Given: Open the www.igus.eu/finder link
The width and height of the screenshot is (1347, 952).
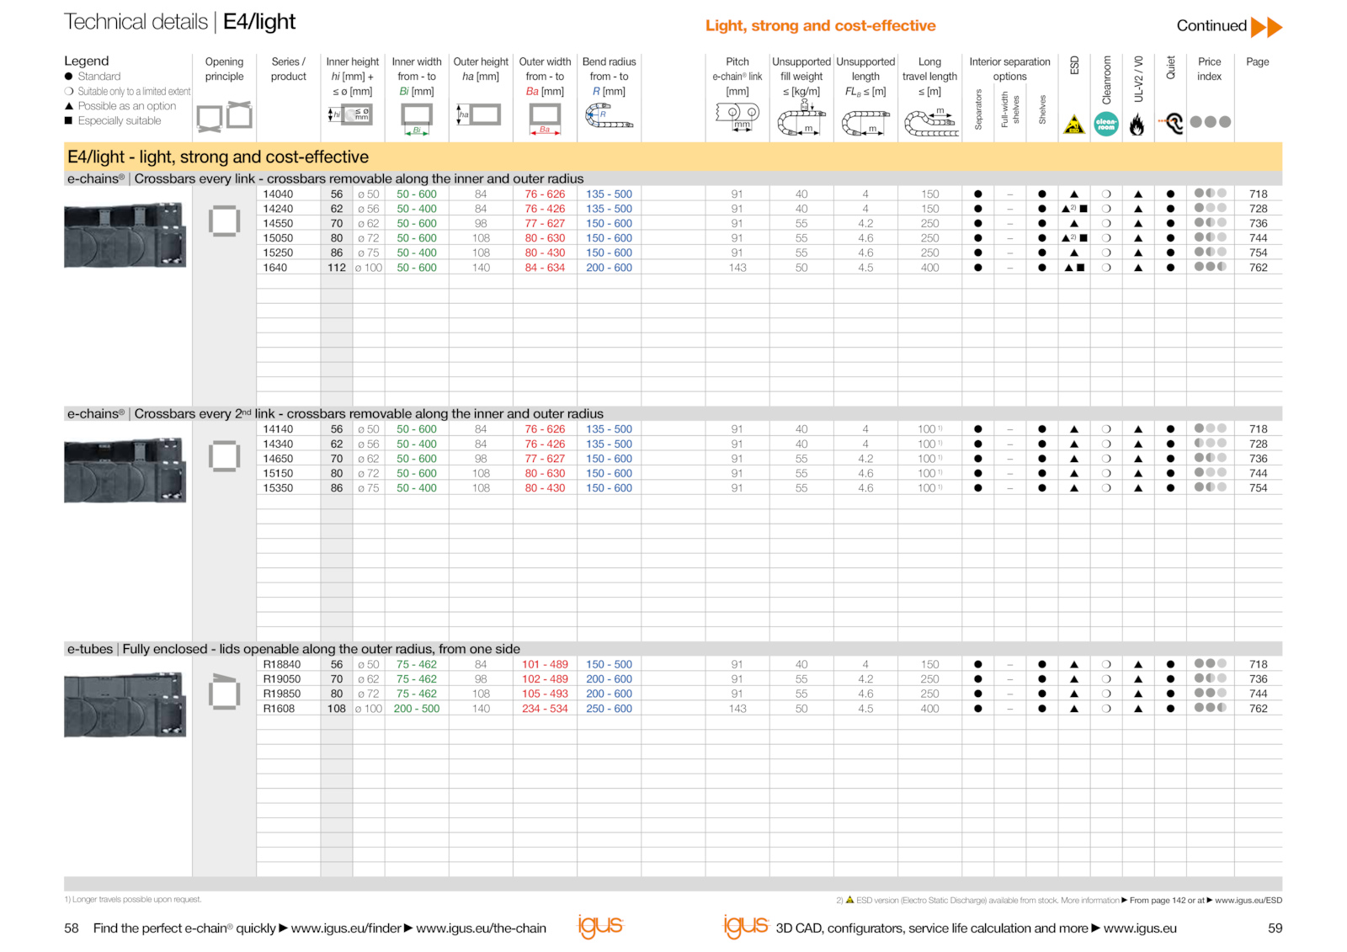Looking at the screenshot, I should pyautogui.click(x=346, y=928).
